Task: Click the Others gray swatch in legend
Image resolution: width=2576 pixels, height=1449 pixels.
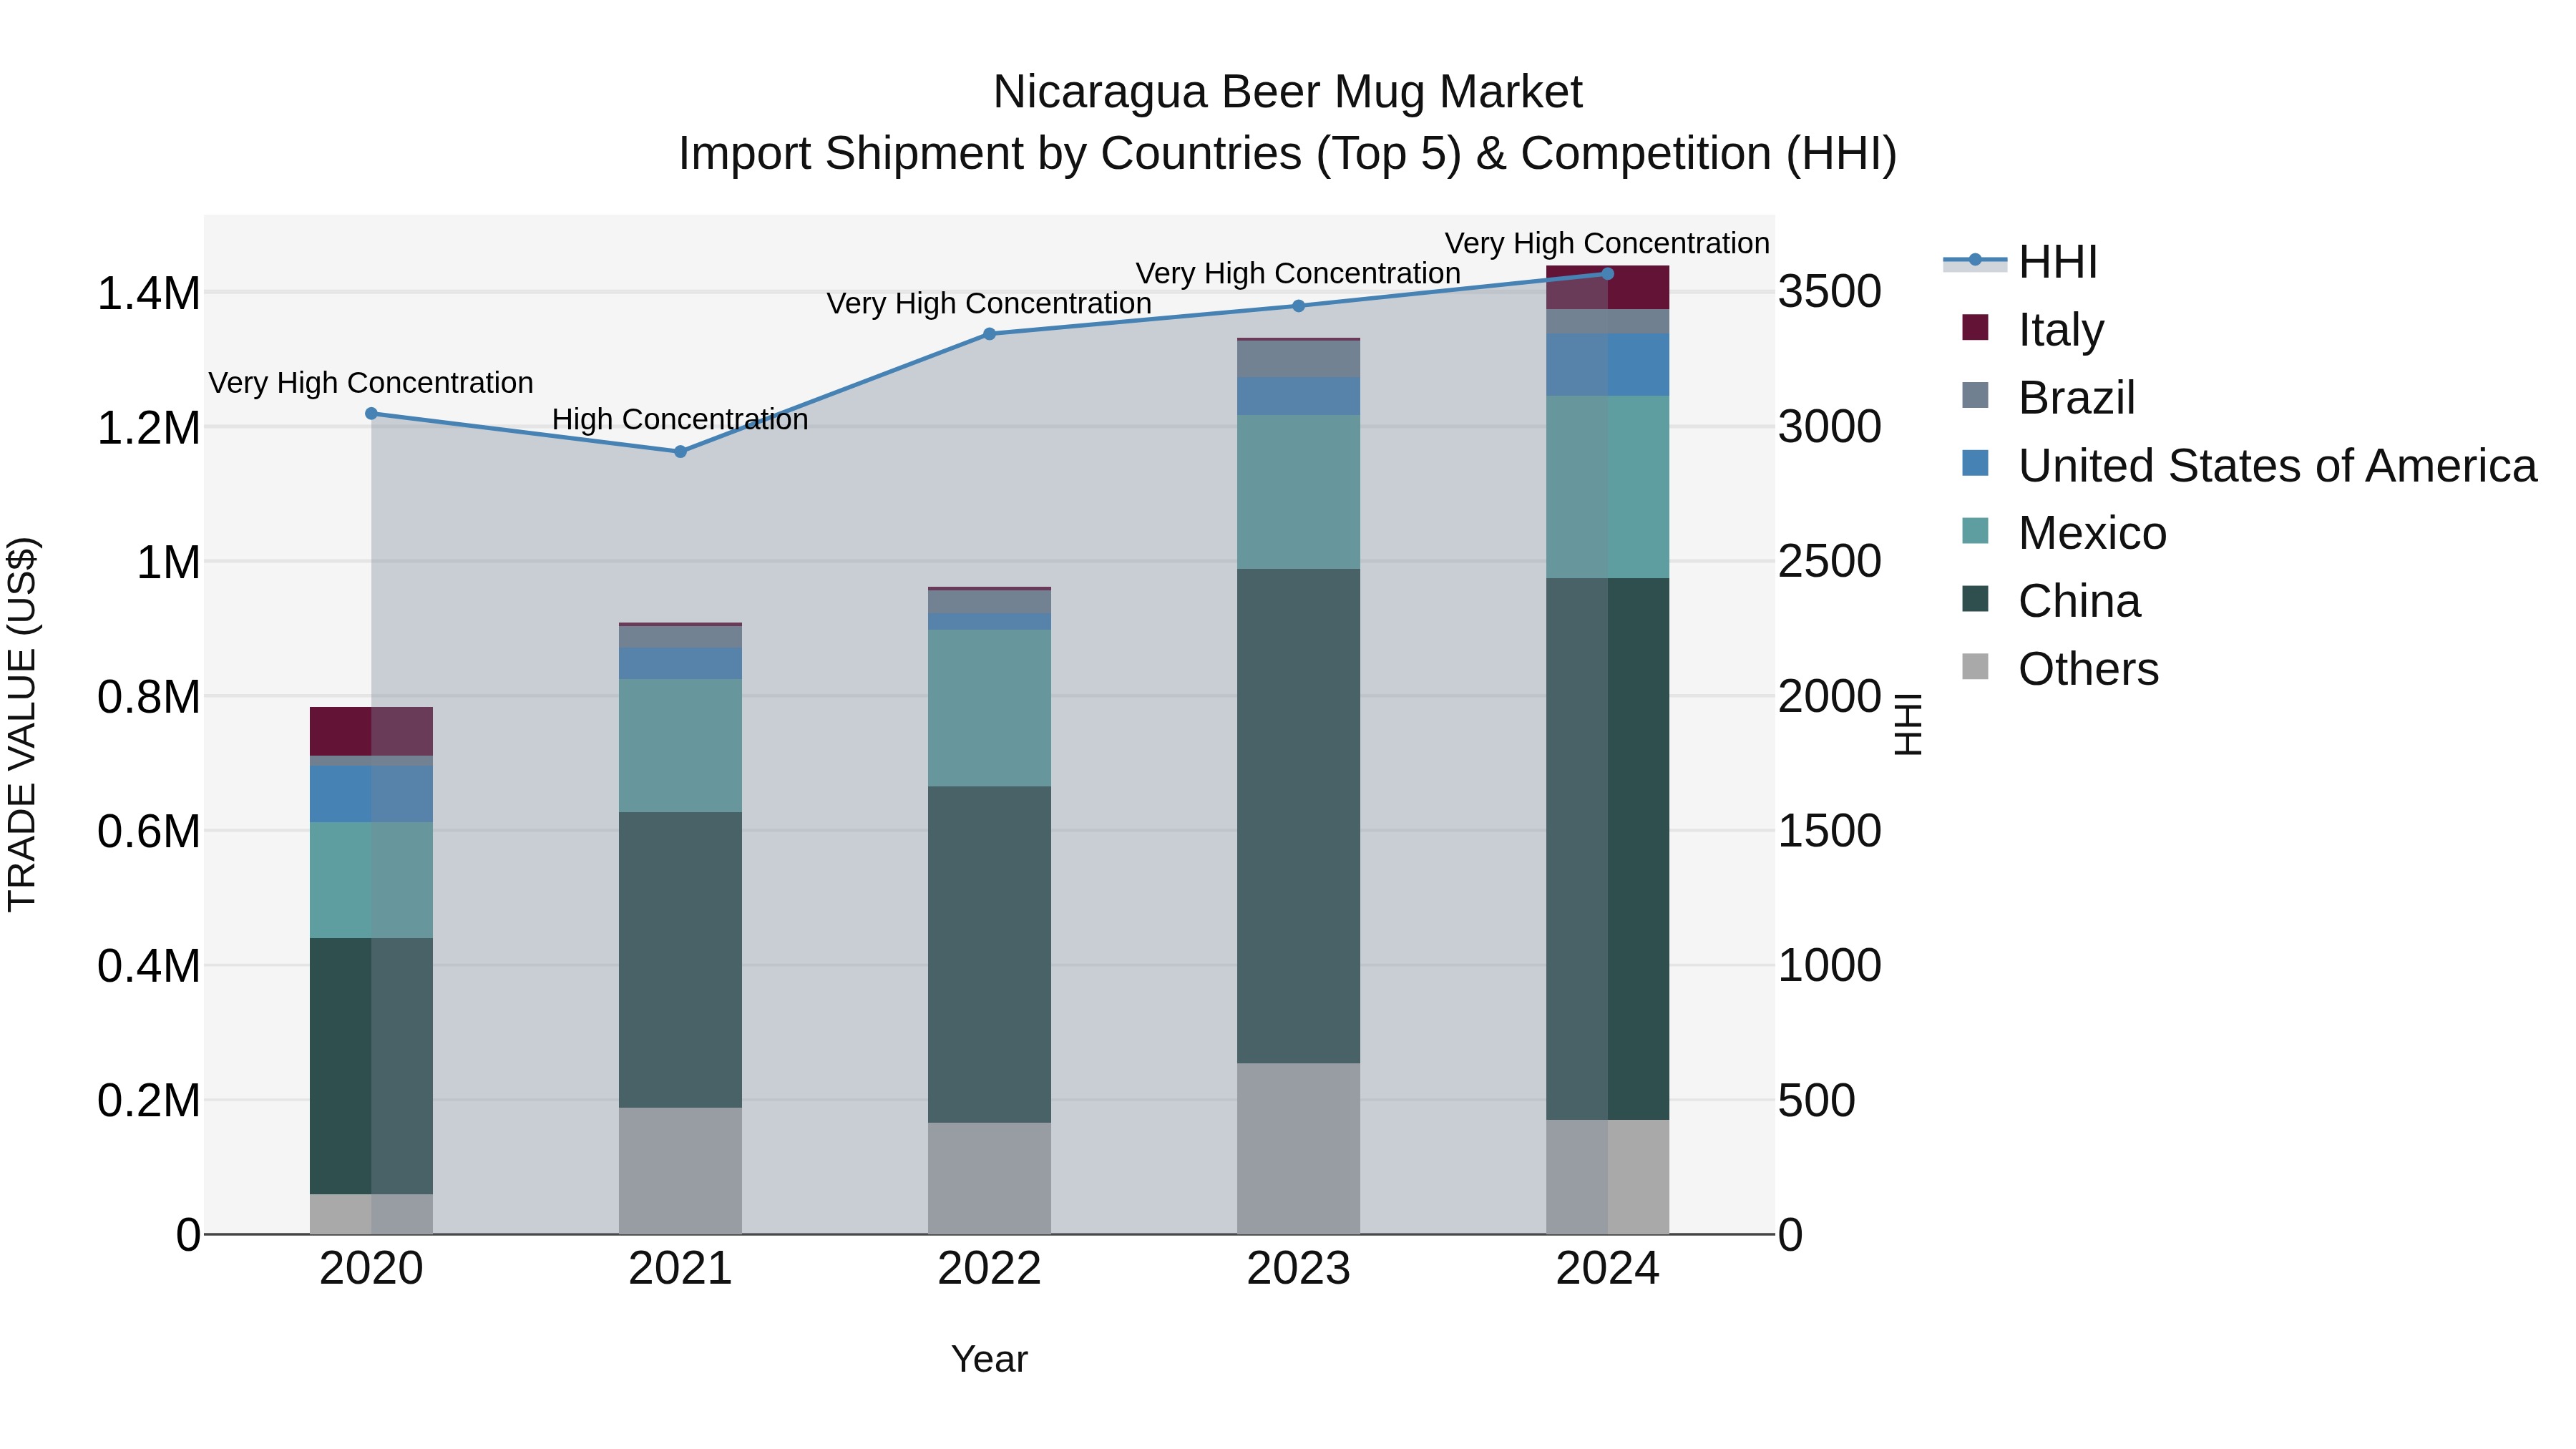Action: (1975, 666)
